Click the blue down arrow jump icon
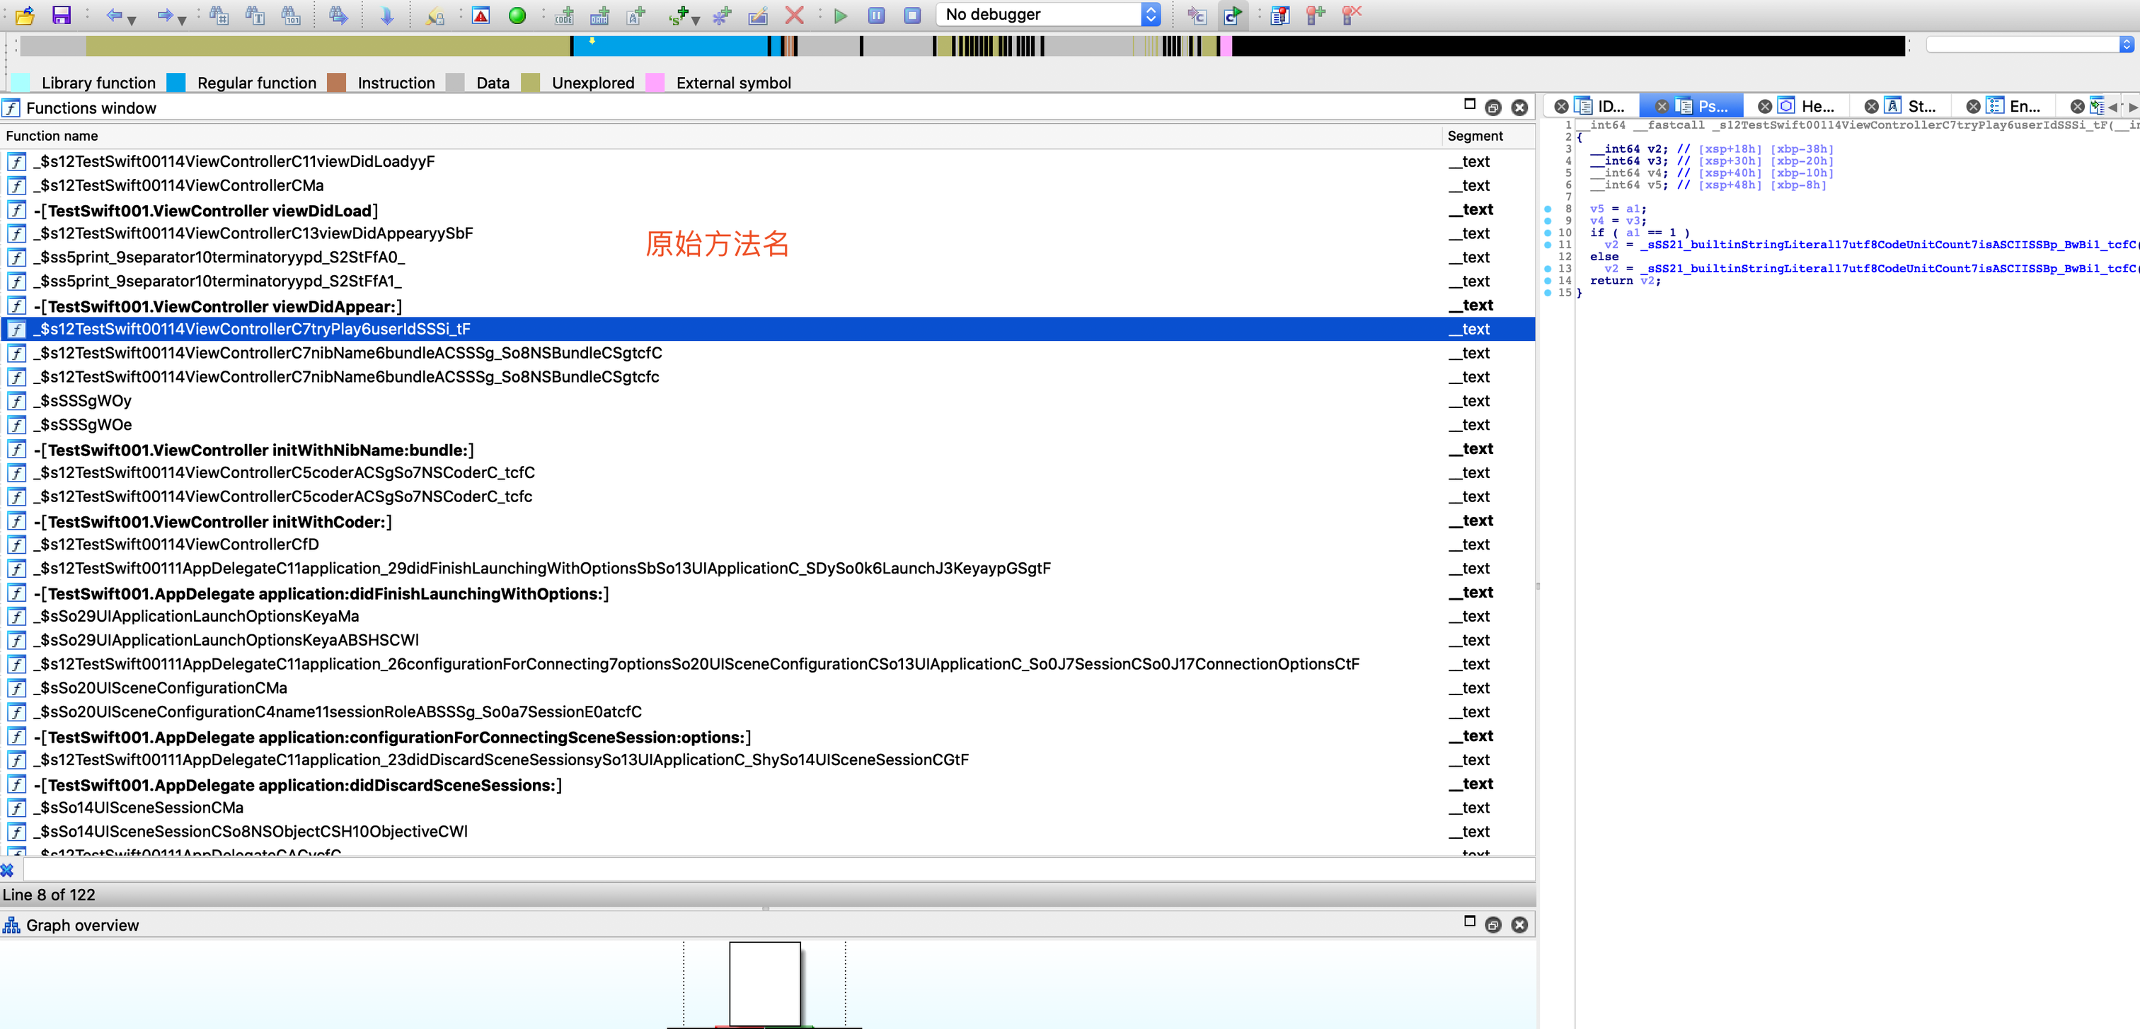2140x1029 pixels. click(387, 15)
